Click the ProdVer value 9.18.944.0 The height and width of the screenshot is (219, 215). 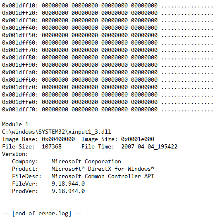click(x=68, y=191)
